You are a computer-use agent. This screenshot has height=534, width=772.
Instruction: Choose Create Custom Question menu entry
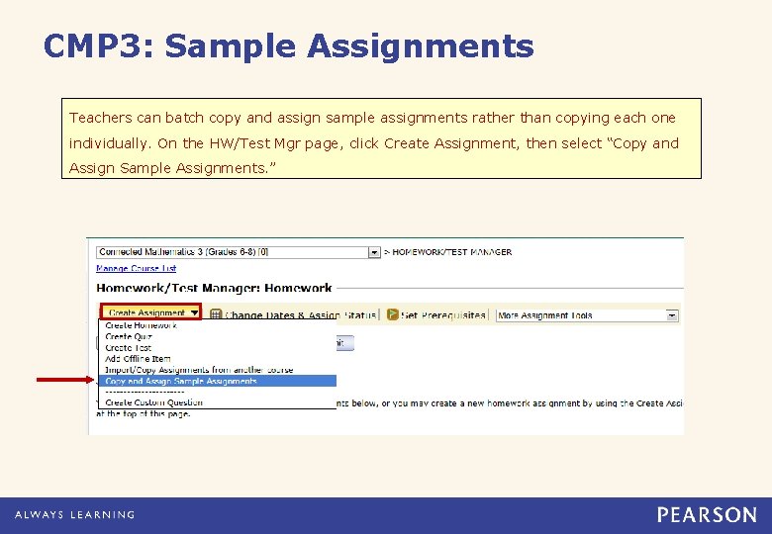153,402
